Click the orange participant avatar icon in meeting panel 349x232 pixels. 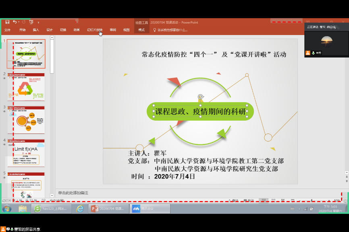308,53
